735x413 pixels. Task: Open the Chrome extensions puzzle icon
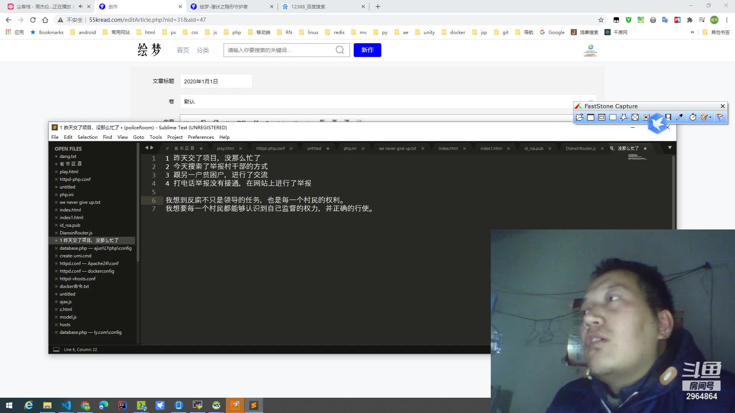coord(690,20)
